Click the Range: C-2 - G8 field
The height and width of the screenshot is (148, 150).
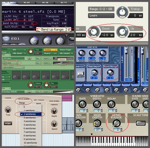coord(101,9)
